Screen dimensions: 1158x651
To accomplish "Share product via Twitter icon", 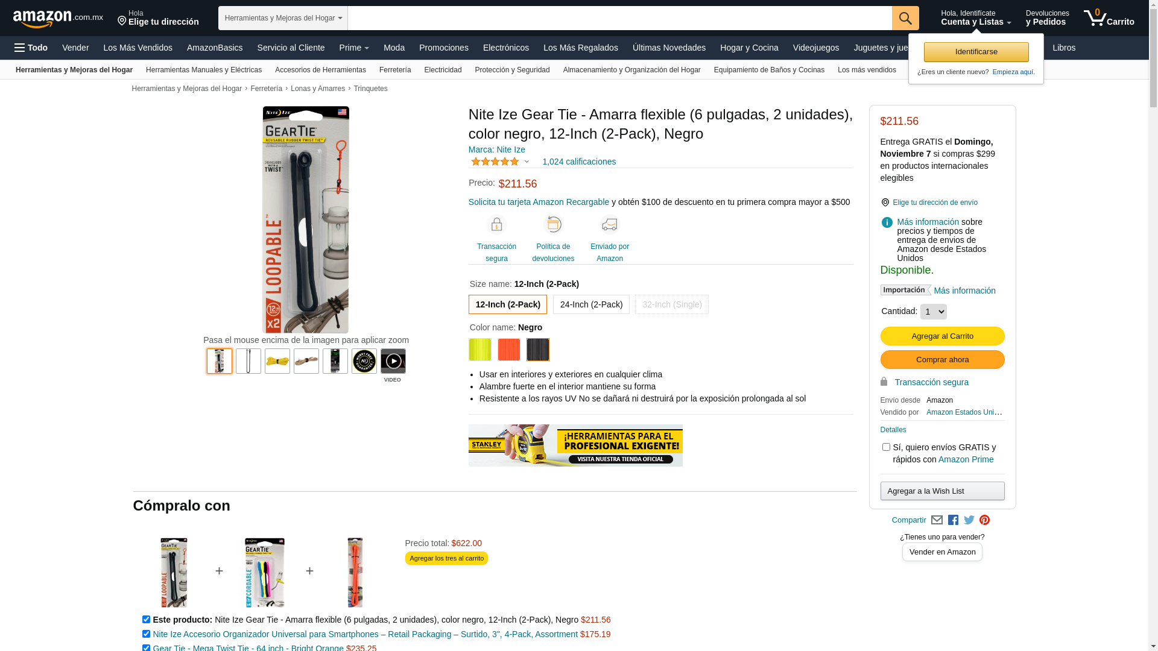I will tap(969, 520).
